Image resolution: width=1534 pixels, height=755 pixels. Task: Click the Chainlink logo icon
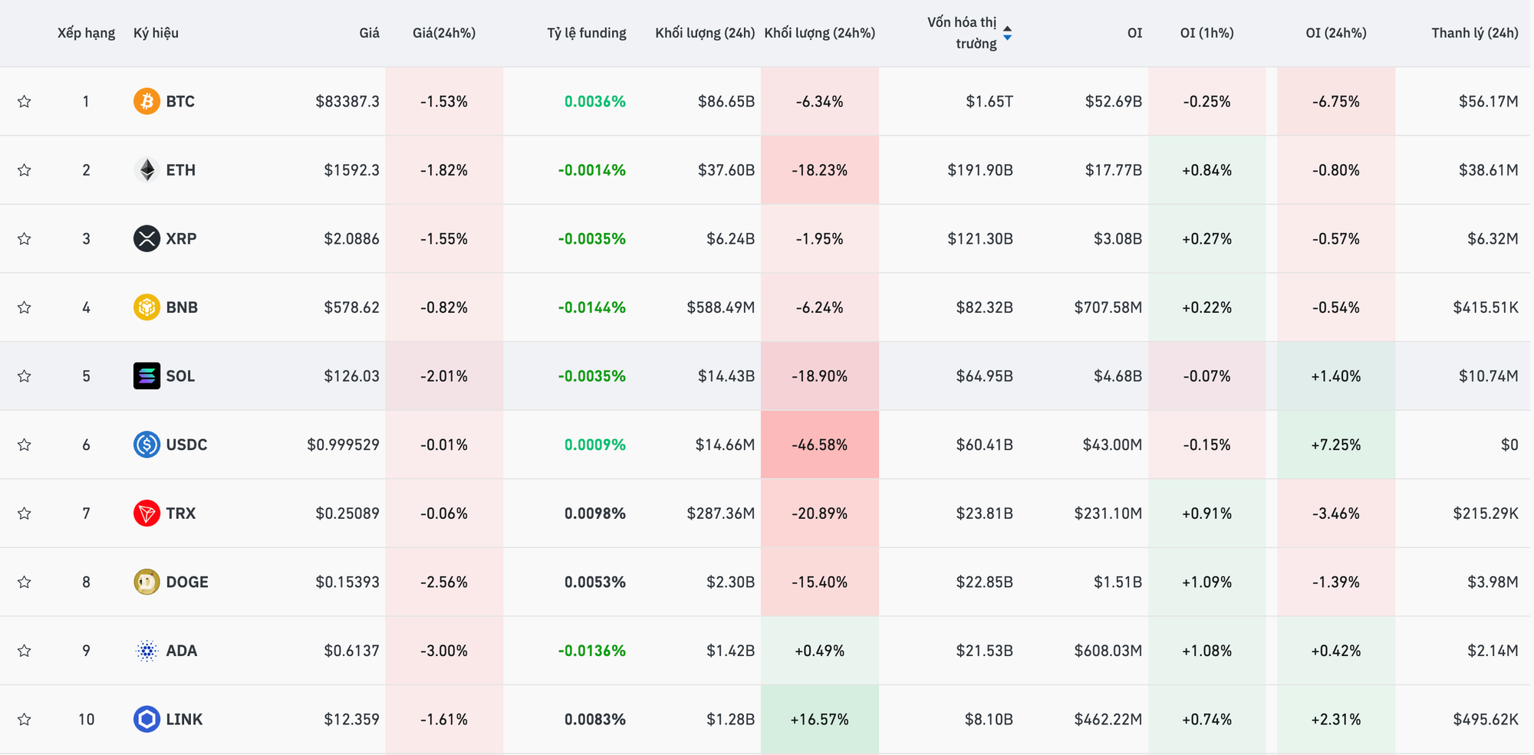[146, 719]
